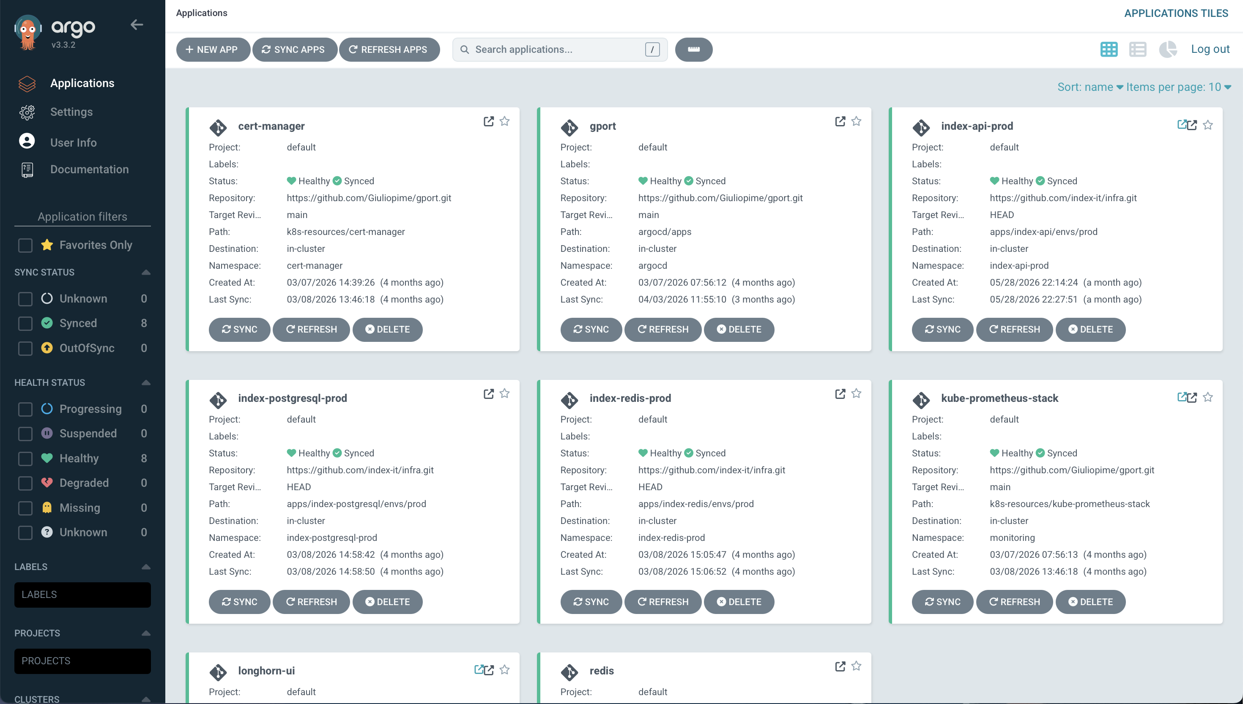Click the LABELS filter input

pyautogui.click(x=82, y=595)
